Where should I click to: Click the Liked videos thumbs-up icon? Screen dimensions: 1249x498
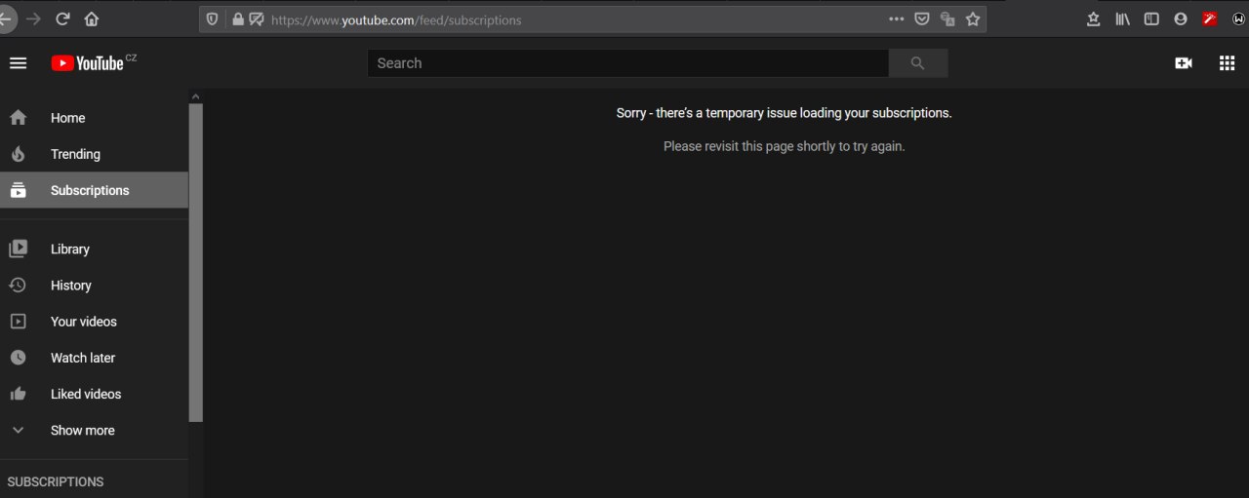pyautogui.click(x=18, y=394)
